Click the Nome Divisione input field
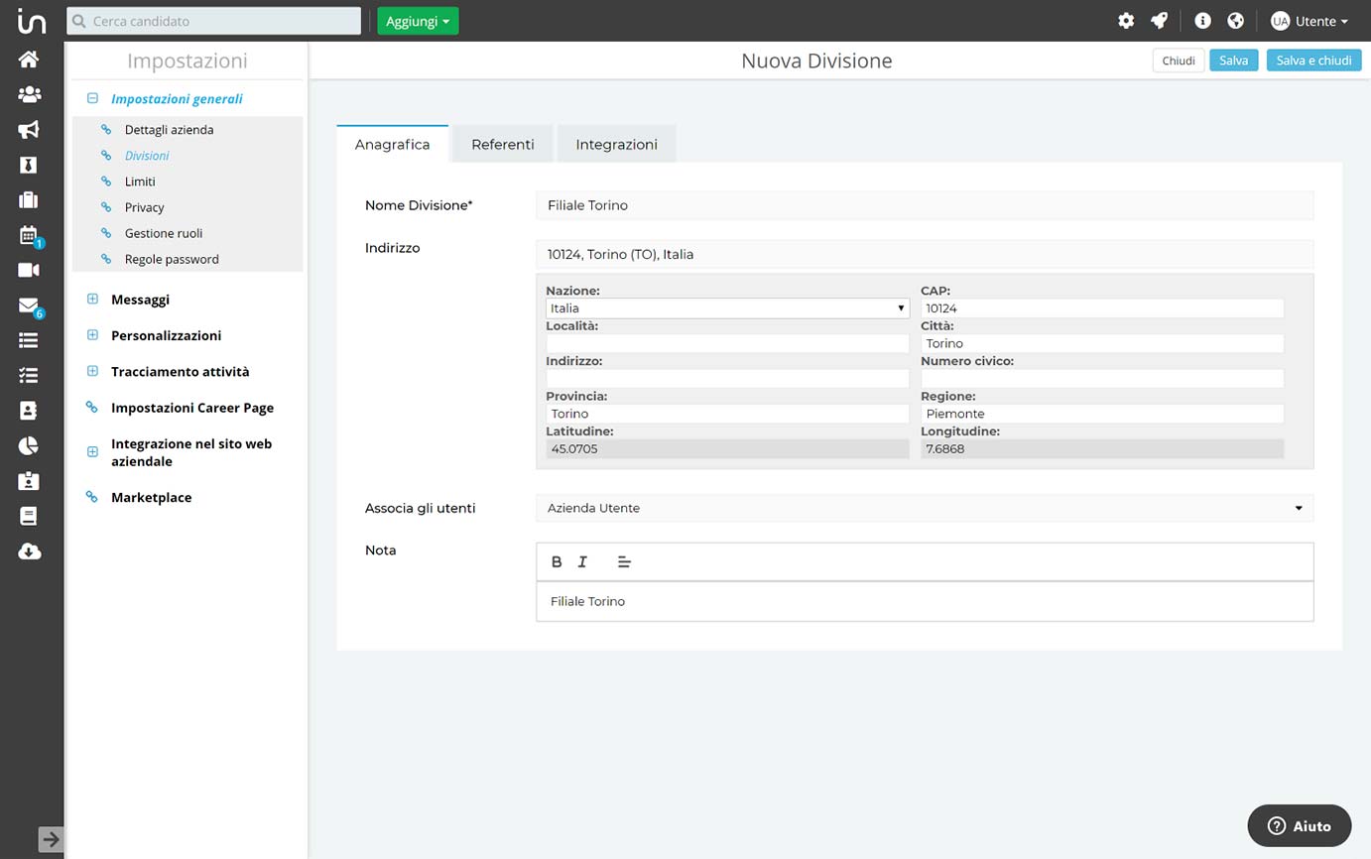This screenshot has height=859, width=1371. pyautogui.click(x=925, y=205)
